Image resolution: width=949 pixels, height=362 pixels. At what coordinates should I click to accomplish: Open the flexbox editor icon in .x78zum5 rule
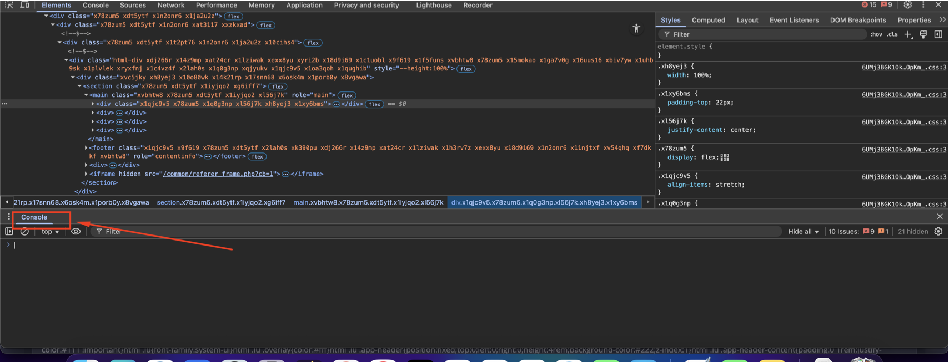(725, 157)
